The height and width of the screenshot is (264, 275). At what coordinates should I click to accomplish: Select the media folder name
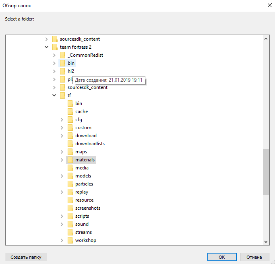[x=82, y=168]
